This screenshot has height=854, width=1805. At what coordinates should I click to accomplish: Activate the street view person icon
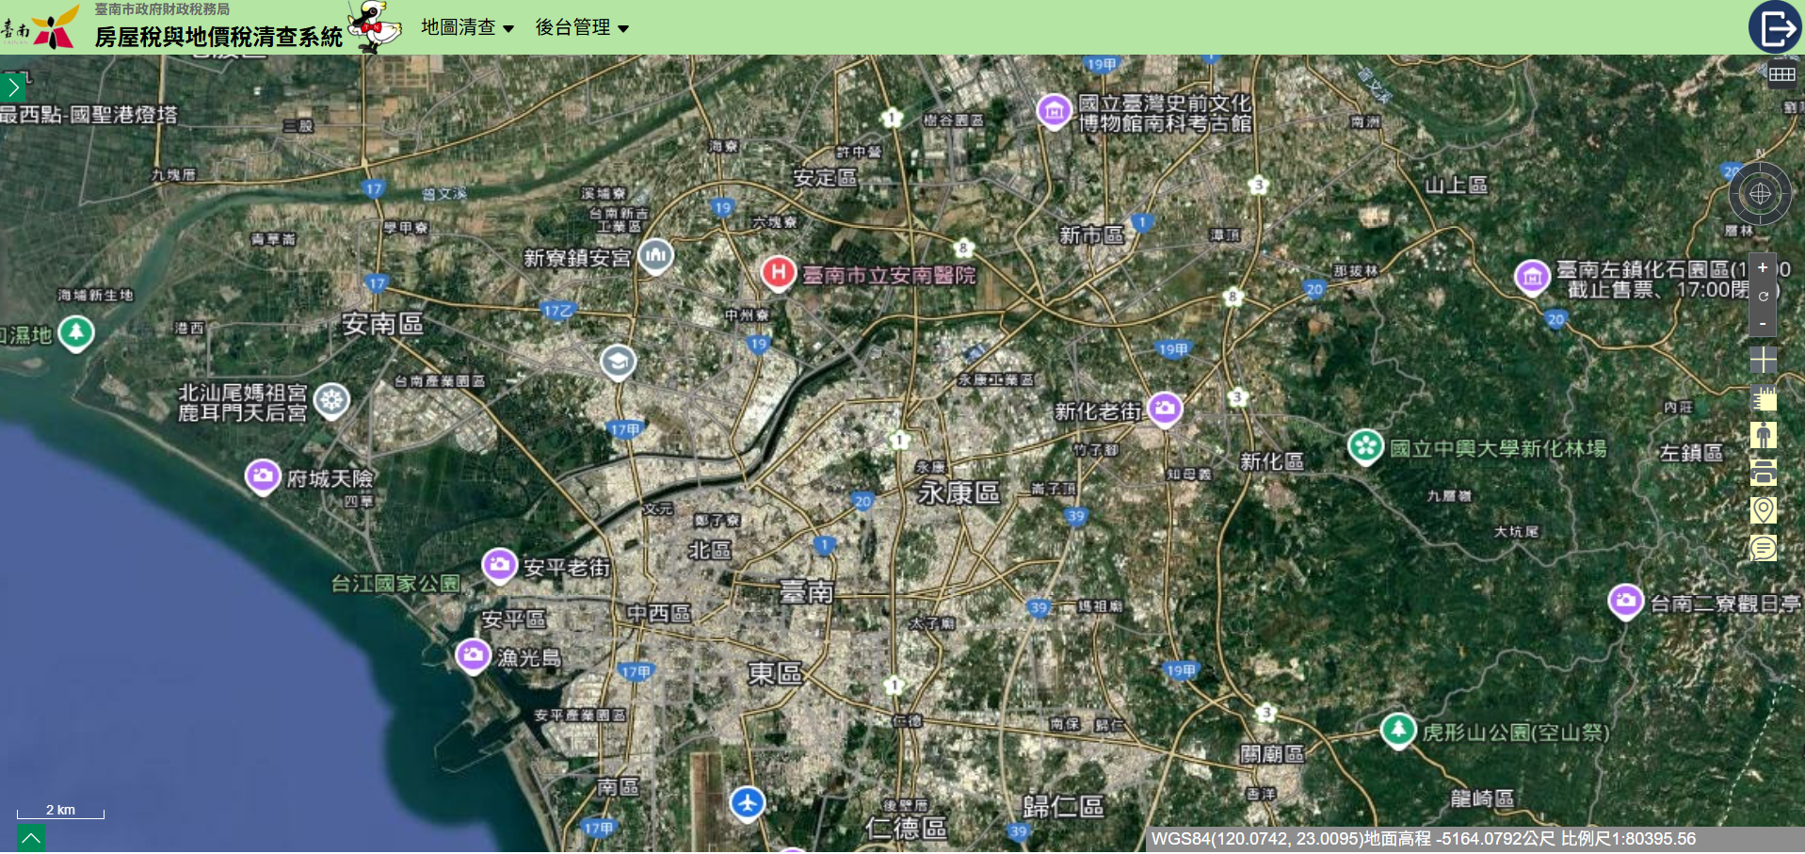point(1763,435)
